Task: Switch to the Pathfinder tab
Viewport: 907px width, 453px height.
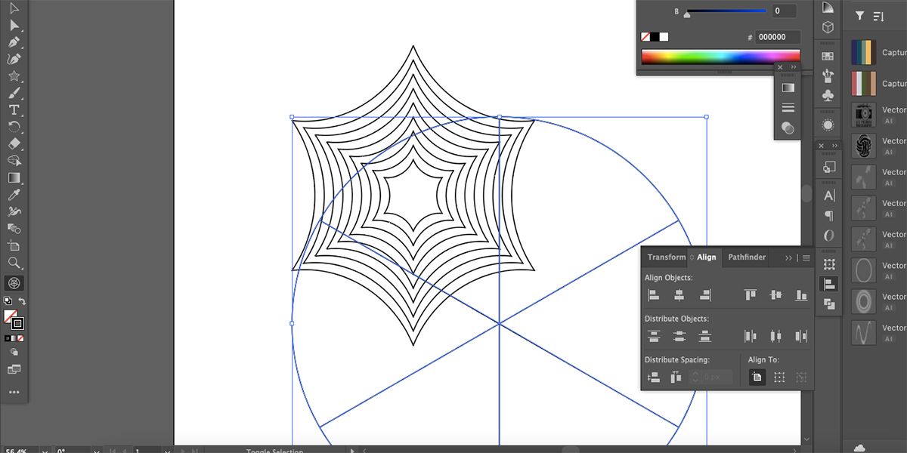Action: point(747,257)
